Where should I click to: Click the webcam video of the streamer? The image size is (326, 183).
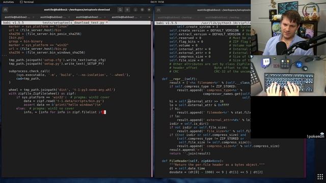(x=288, y=27)
